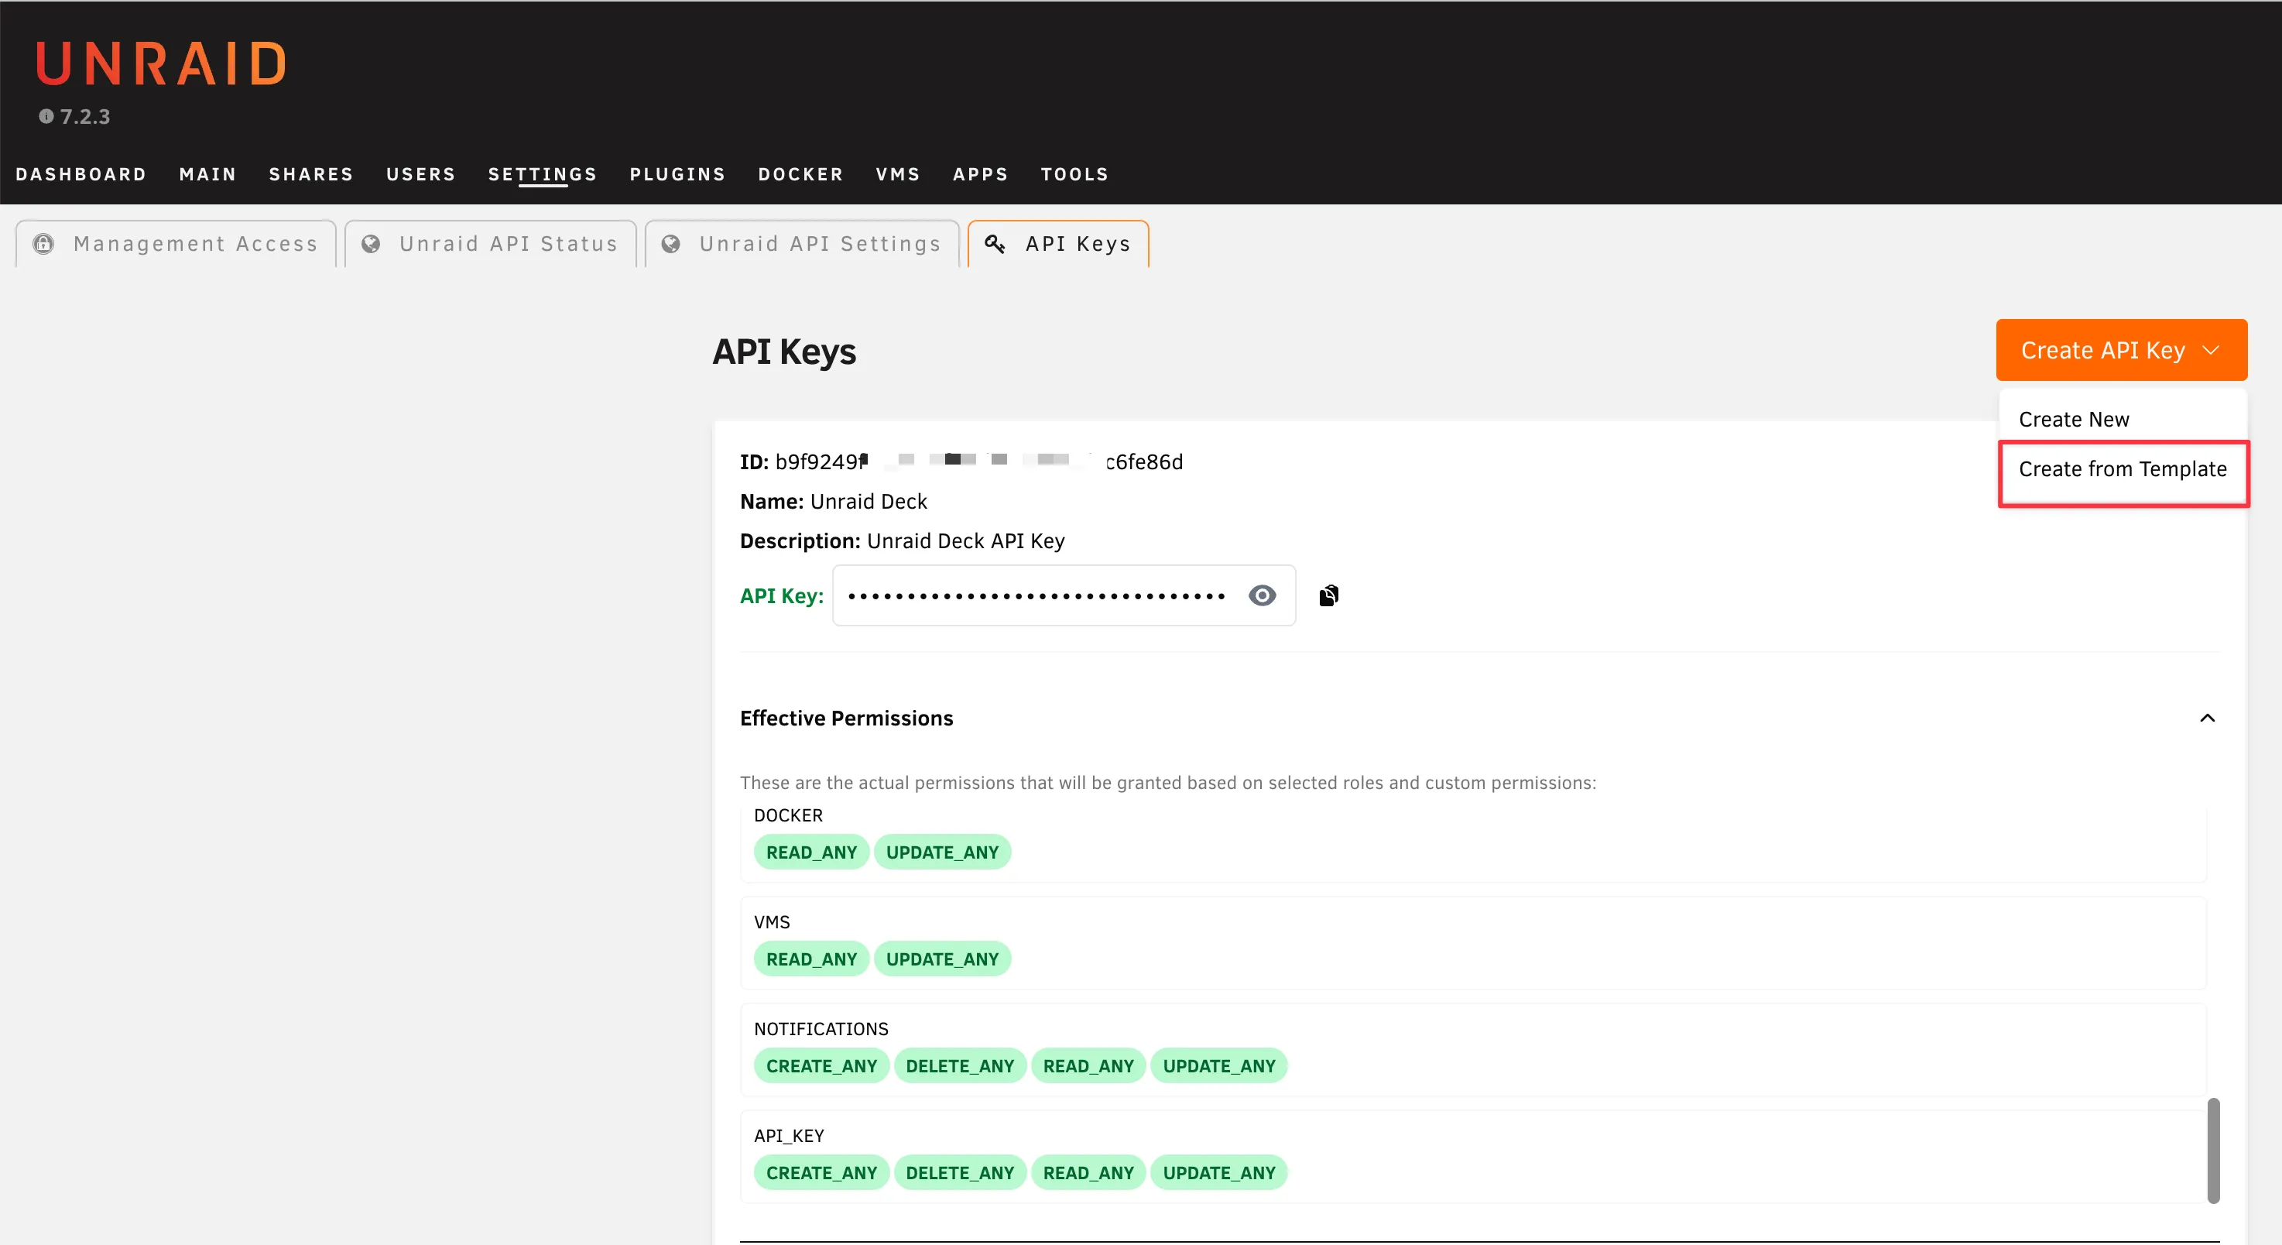Screen dimensions: 2282x1245
Task: Click the VMS READ_ANY badge
Action: click(810, 959)
